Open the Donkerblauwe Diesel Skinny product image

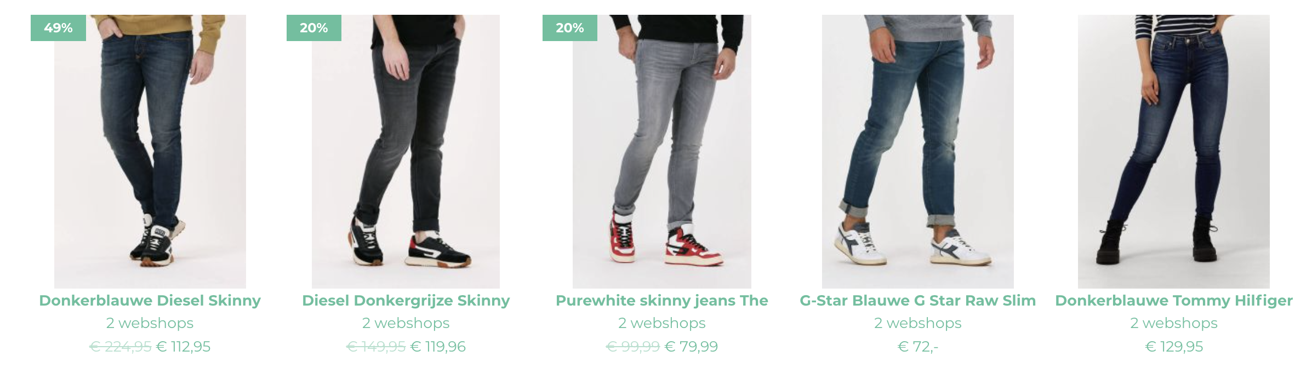(x=150, y=151)
